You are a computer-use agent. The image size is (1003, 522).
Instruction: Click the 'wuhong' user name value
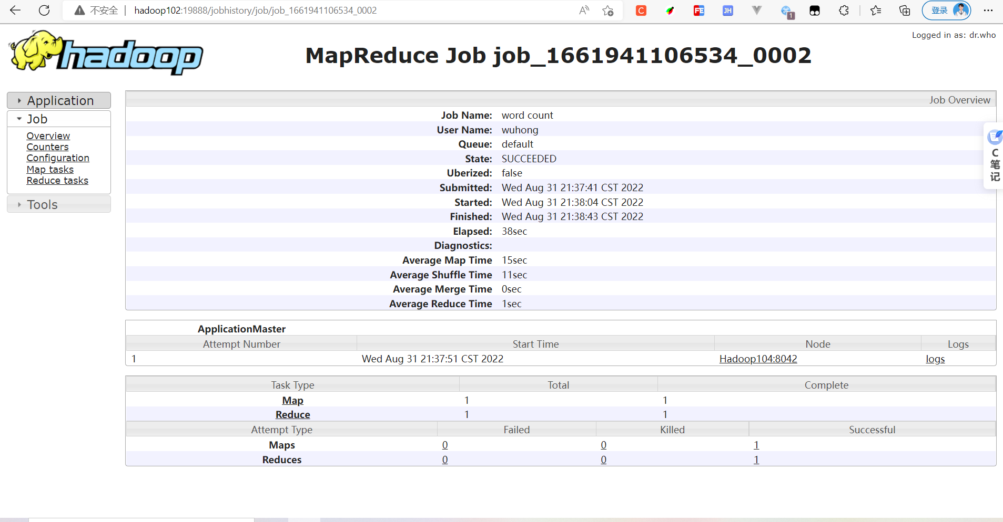tap(520, 130)
